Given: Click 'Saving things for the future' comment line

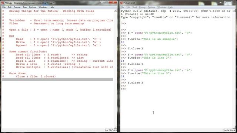Looking at the screenshot, I should pos(51,11).
